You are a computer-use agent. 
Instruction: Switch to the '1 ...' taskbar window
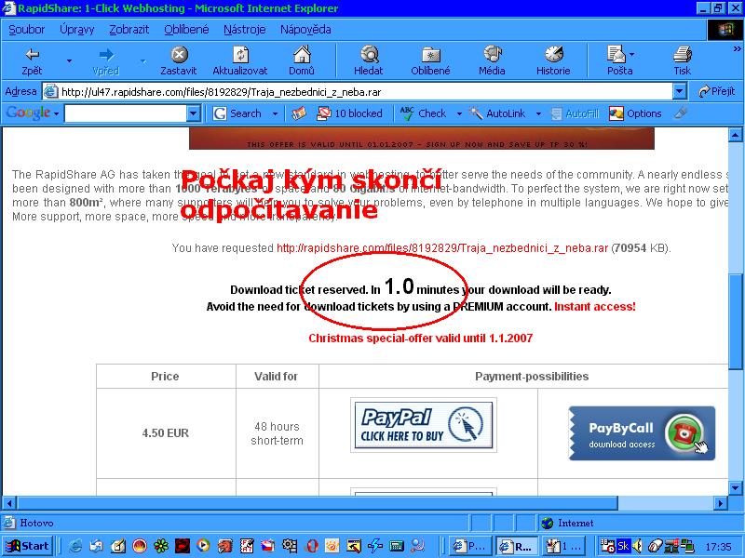(564, 546)
